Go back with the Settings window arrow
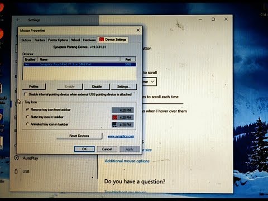The height and width of the screenshot is (201, 268). 18,20
